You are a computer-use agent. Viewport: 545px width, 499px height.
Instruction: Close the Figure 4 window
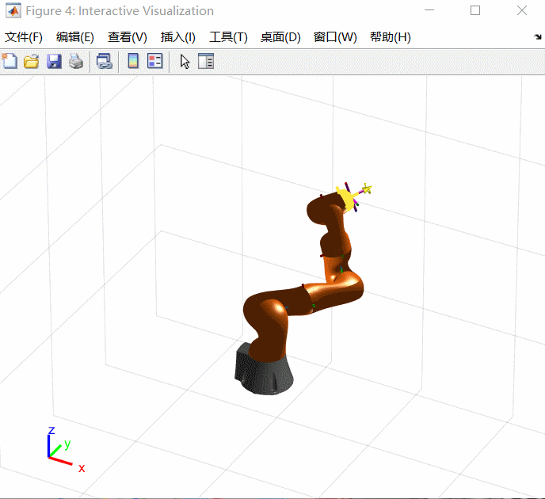[x=522, y=10]
